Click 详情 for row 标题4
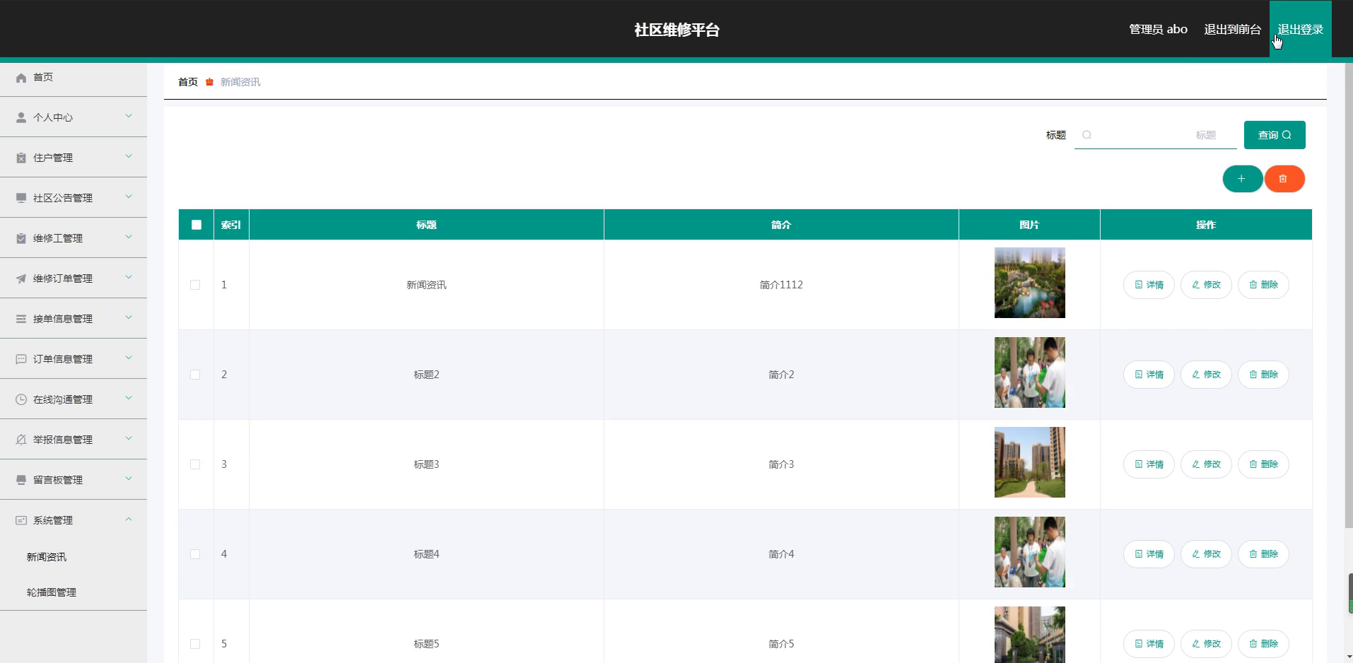Screen dimensions: 1353x663 (x=1149, y=554)
